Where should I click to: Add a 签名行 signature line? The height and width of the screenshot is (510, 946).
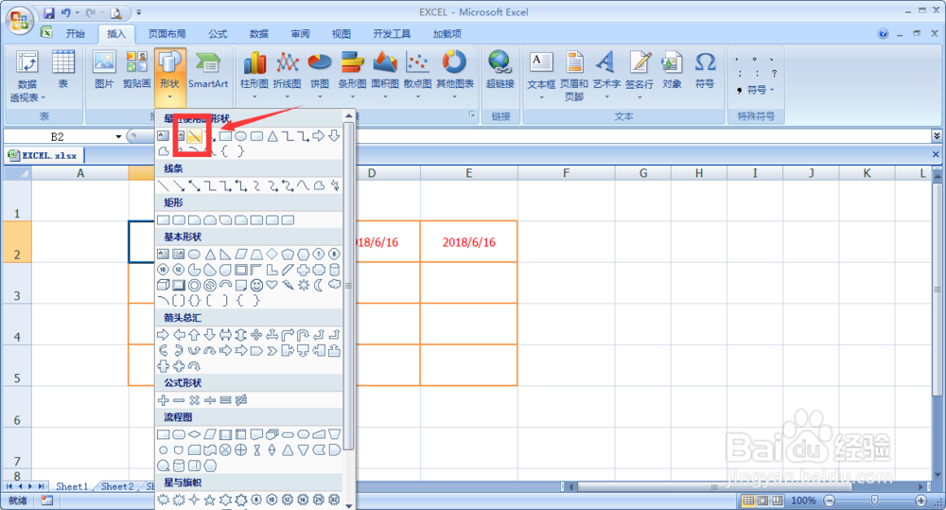pos(639,76)
